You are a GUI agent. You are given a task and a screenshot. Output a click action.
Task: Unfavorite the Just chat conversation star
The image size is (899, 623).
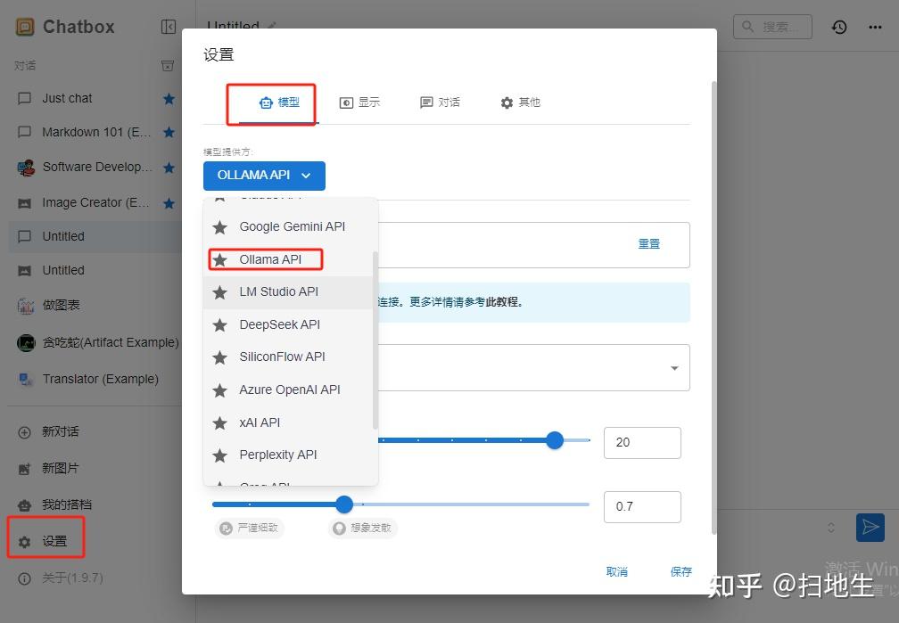(x=169, y=98)
